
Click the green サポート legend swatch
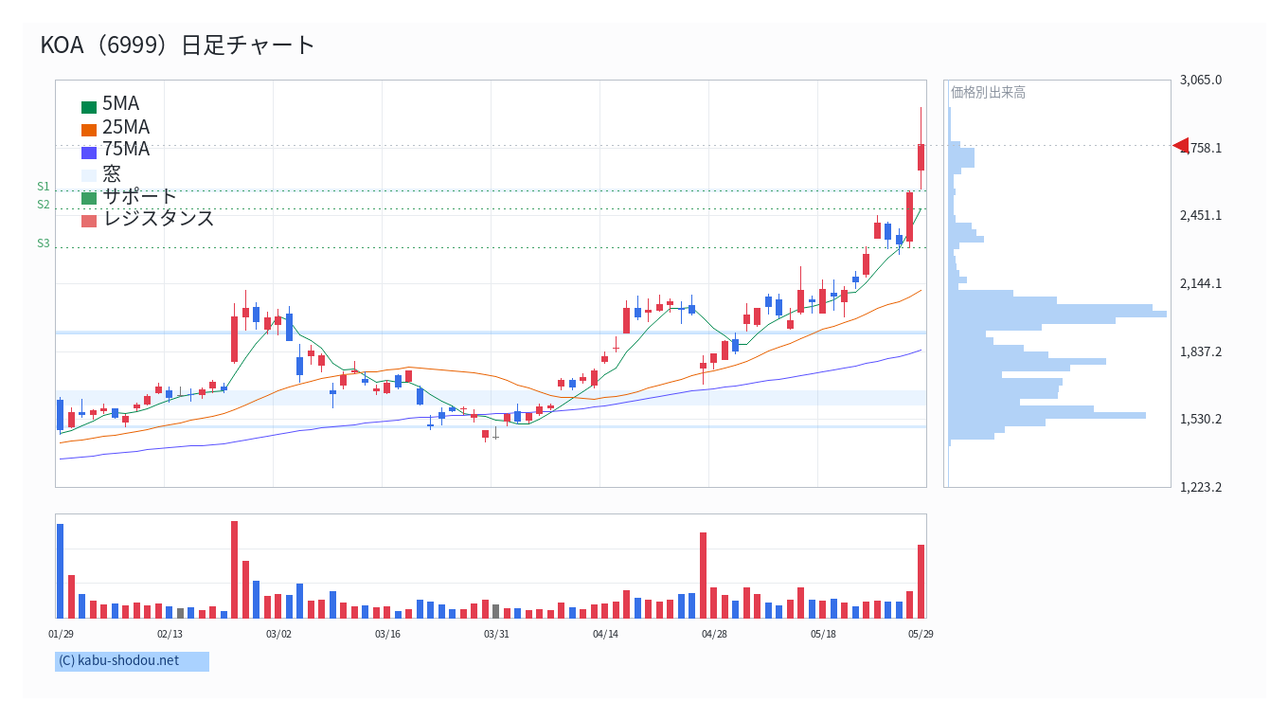coord(89,198)
